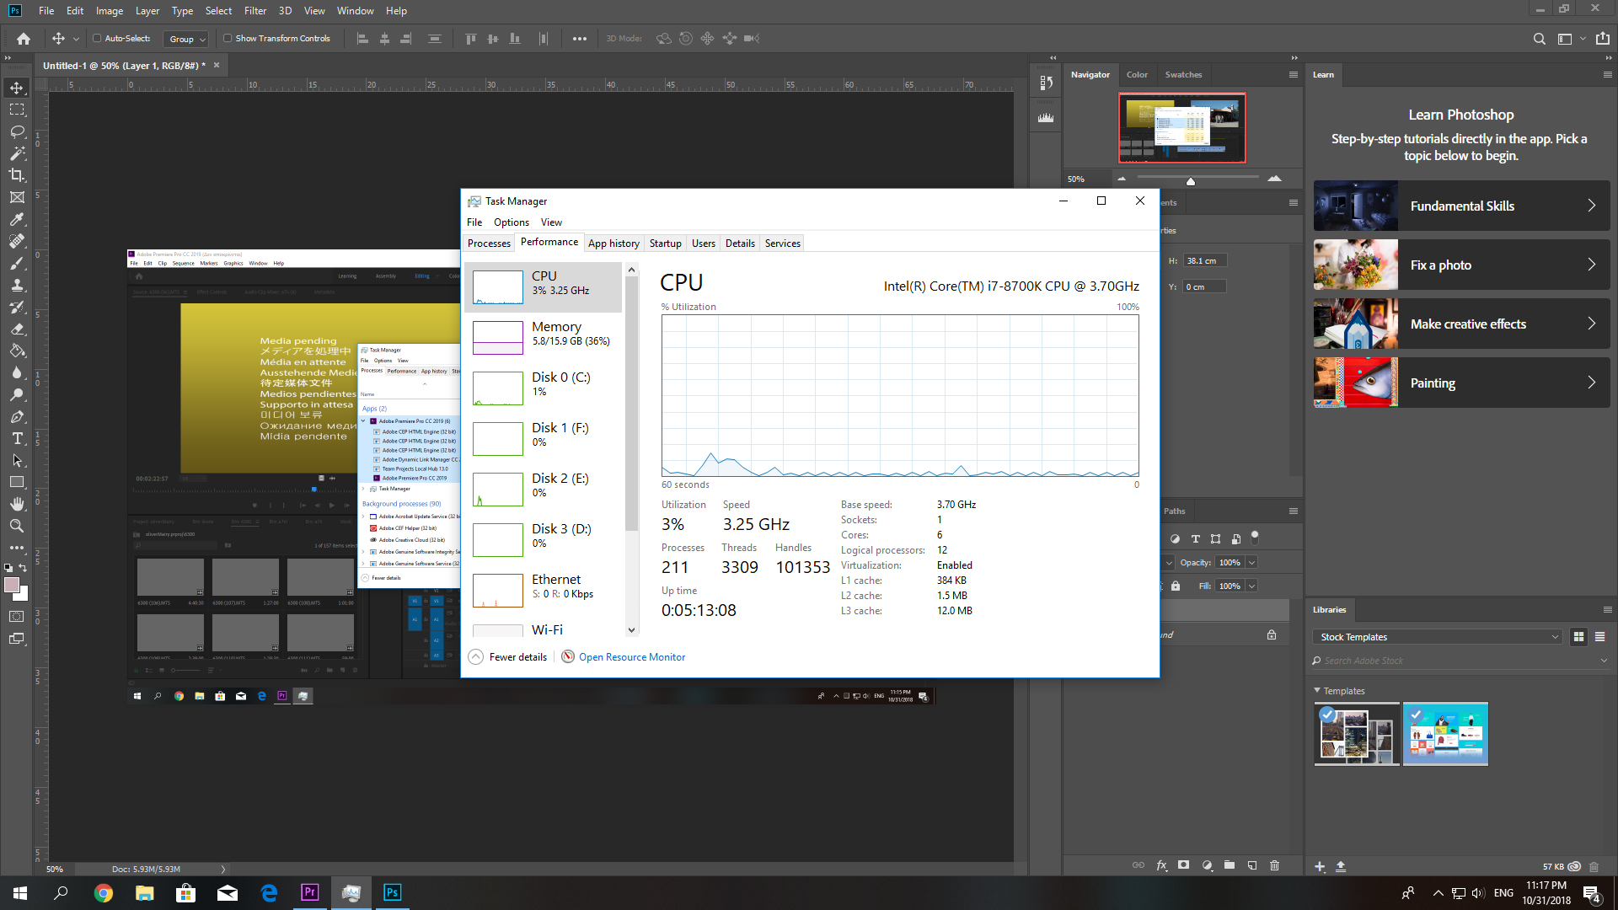Select the Eraser tool
This screenshot has width=1618, height=910.
tap(17, 329)
